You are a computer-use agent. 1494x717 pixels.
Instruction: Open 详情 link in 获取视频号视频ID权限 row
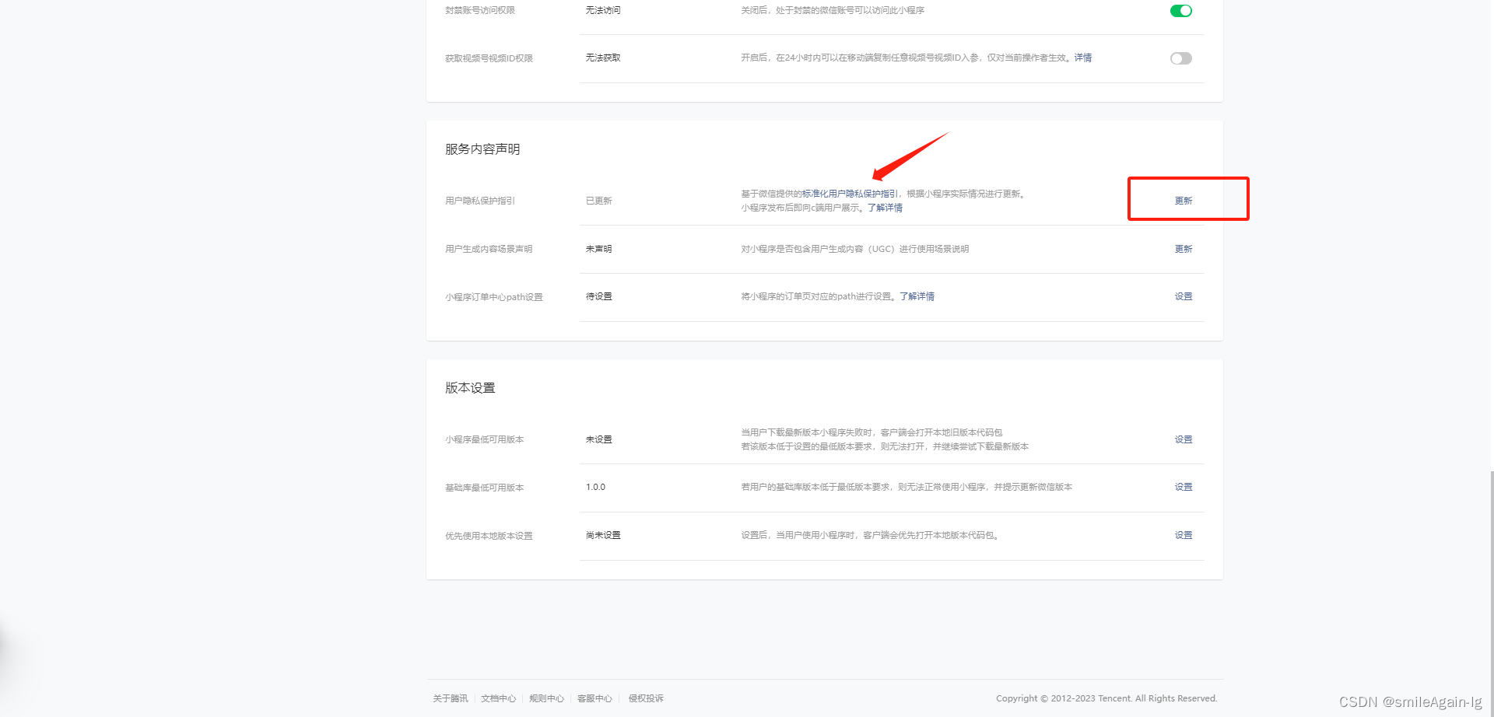click(1083, 58)
